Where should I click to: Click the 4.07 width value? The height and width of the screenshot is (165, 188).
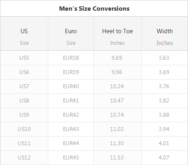164,157
